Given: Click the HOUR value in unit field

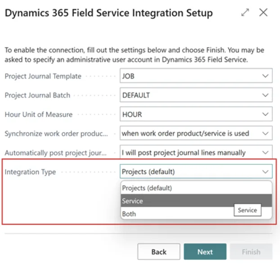Looking at the screenshot, I should click(132, 115).
